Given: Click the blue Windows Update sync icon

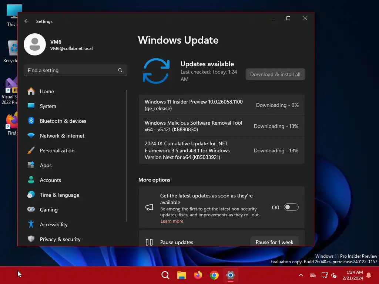Looking at the screenshot, I should (156, 71).
